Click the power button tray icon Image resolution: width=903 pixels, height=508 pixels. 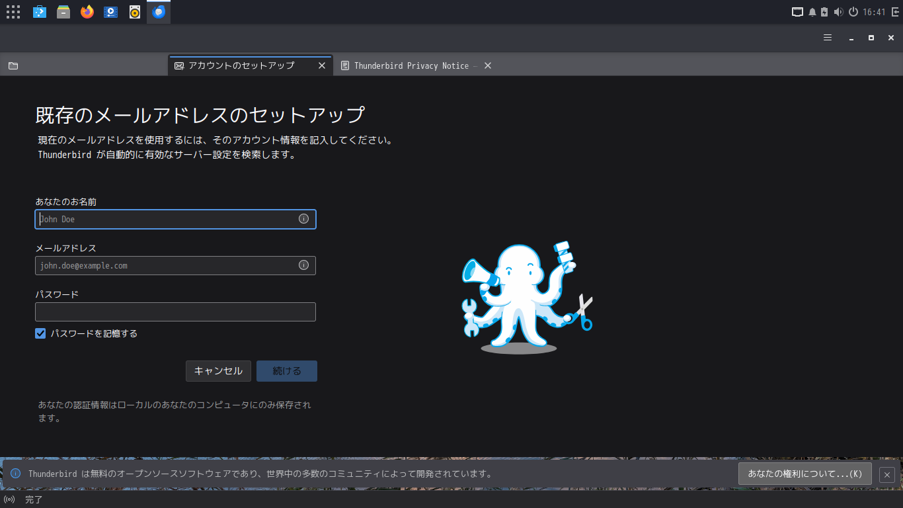[x=853, y=12]
